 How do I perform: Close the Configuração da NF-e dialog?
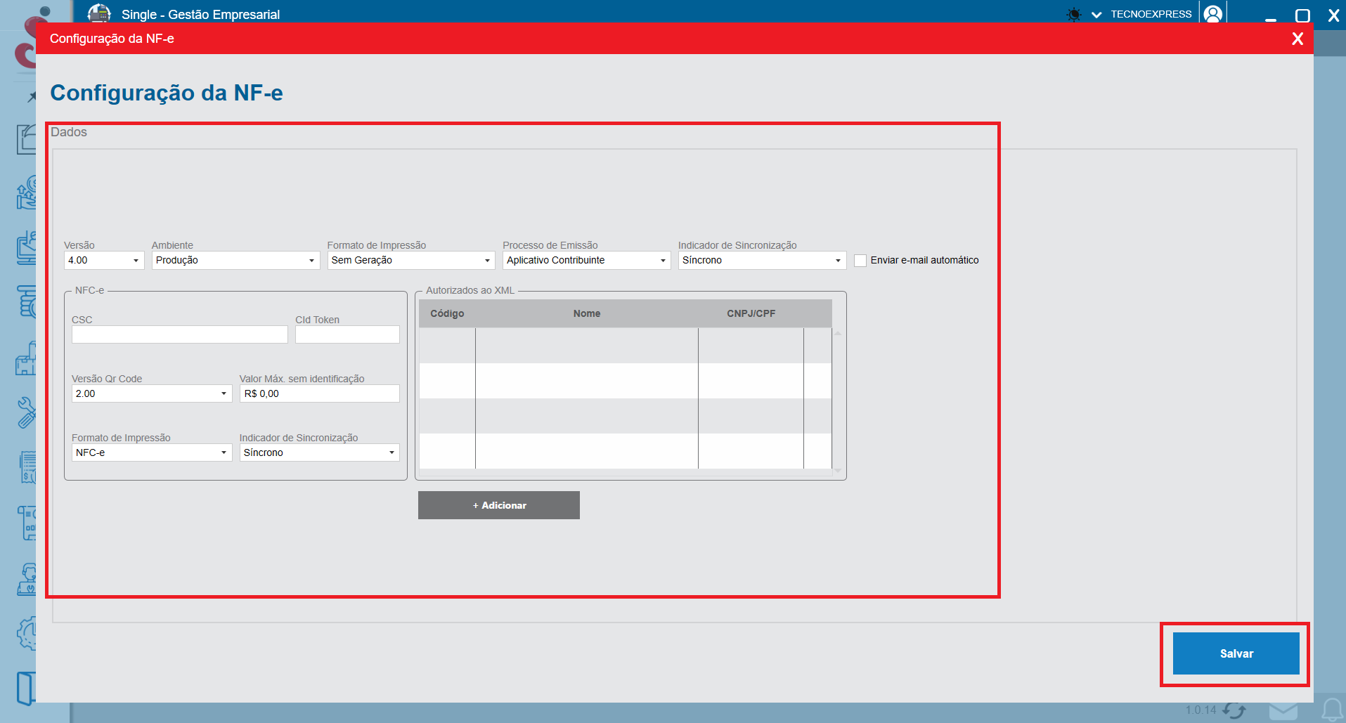pos(1297,39)
